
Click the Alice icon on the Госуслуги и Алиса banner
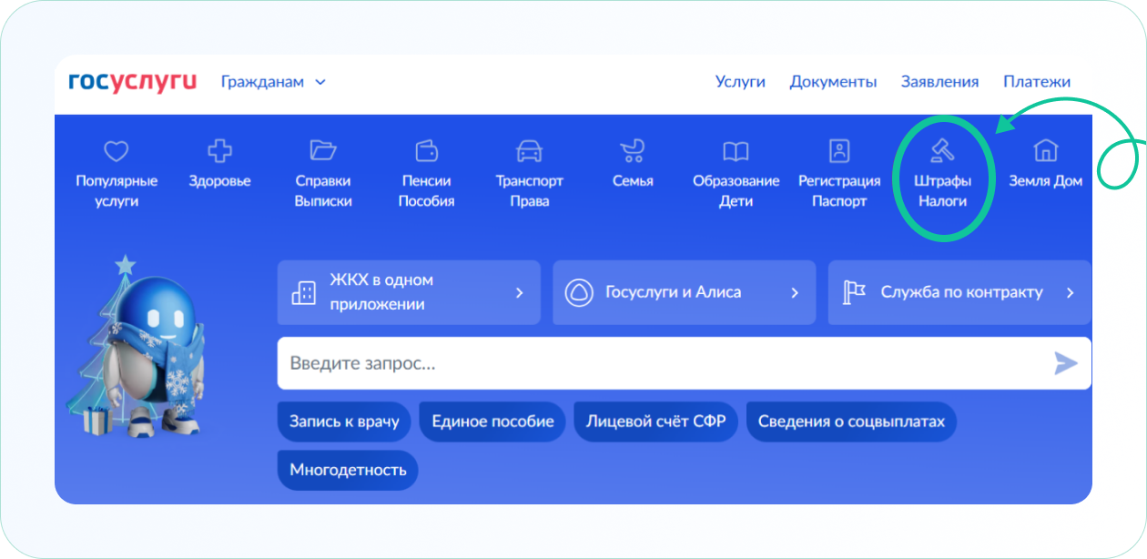[x=579, y=292]
